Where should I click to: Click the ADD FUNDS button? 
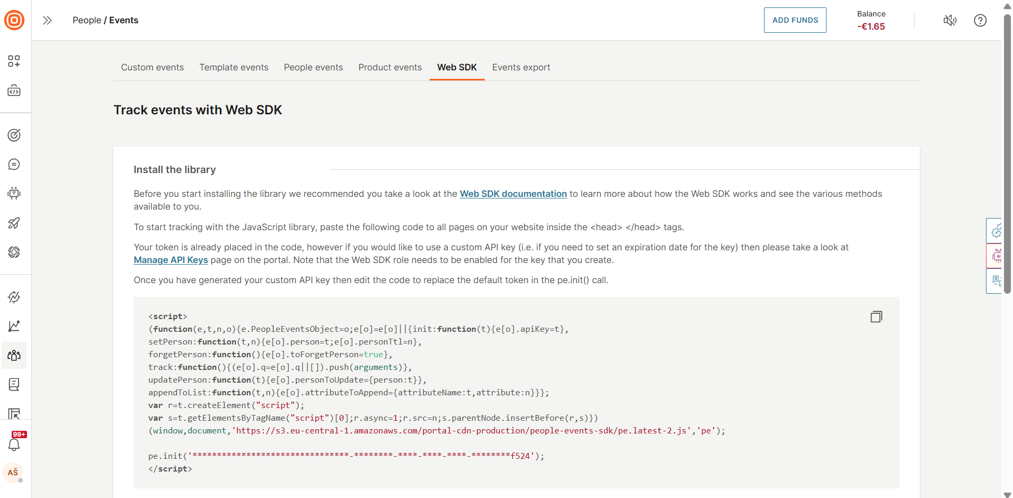point(795,20)
